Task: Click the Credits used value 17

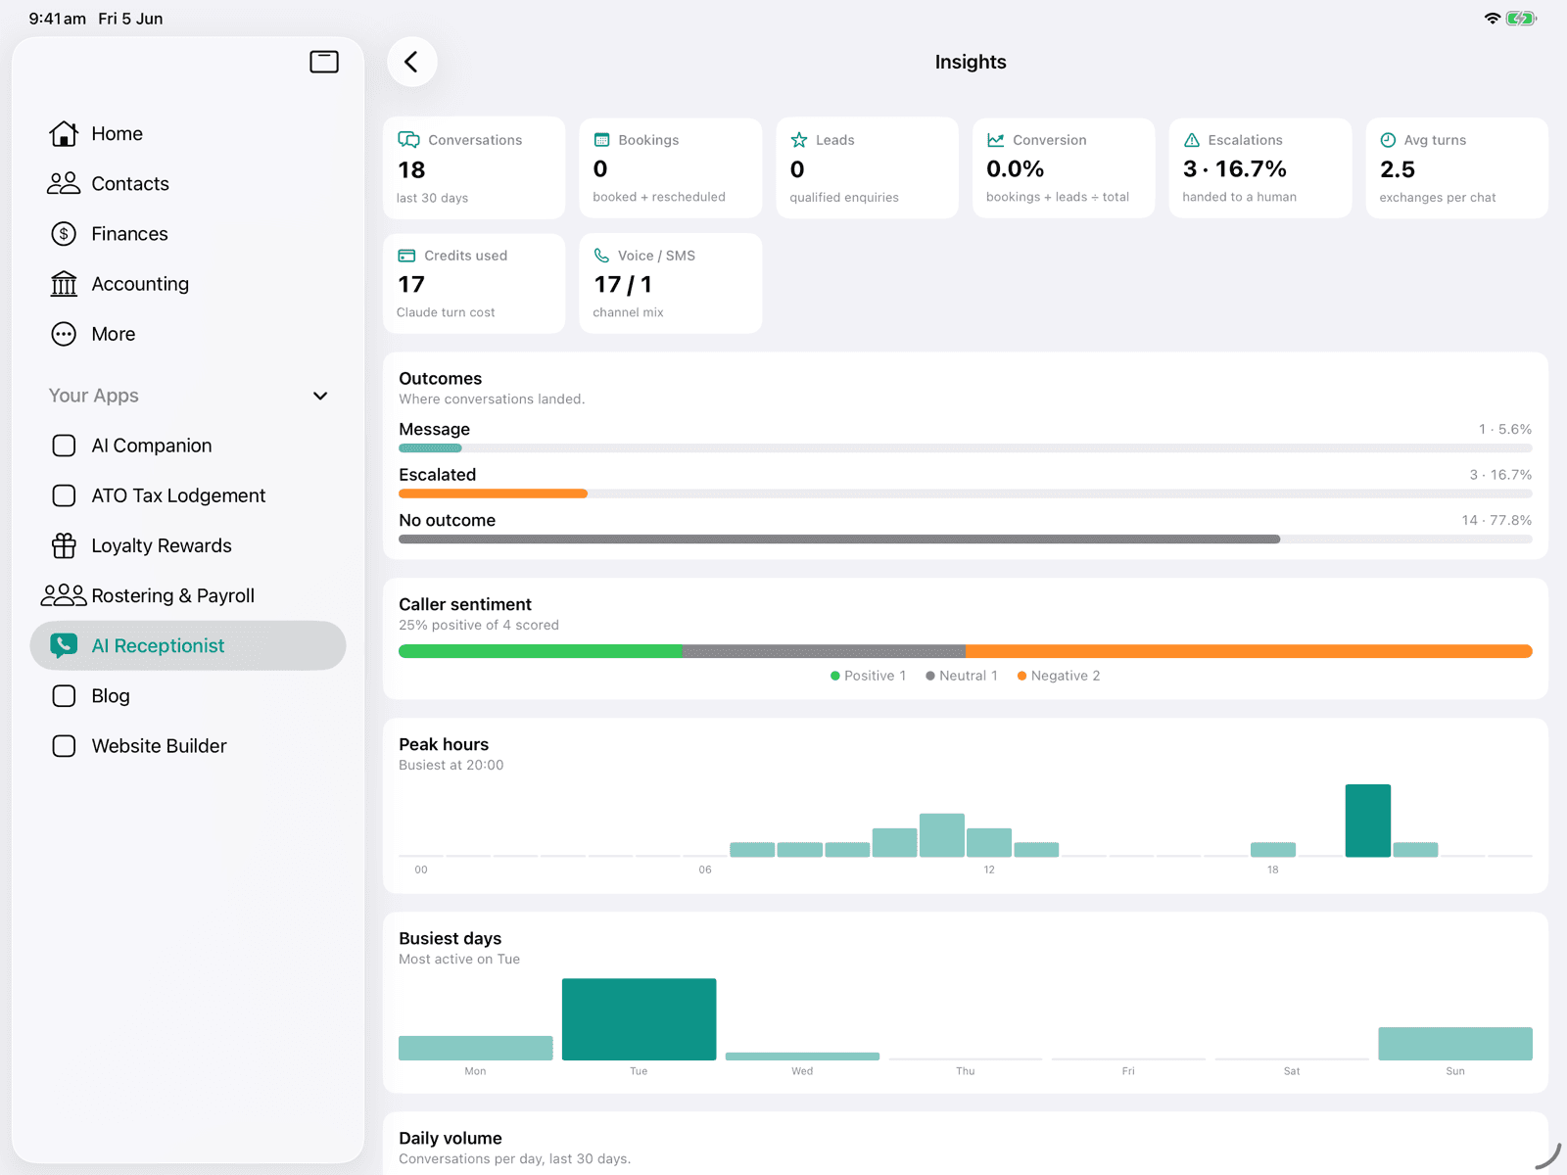Action: tap(411, 285)
